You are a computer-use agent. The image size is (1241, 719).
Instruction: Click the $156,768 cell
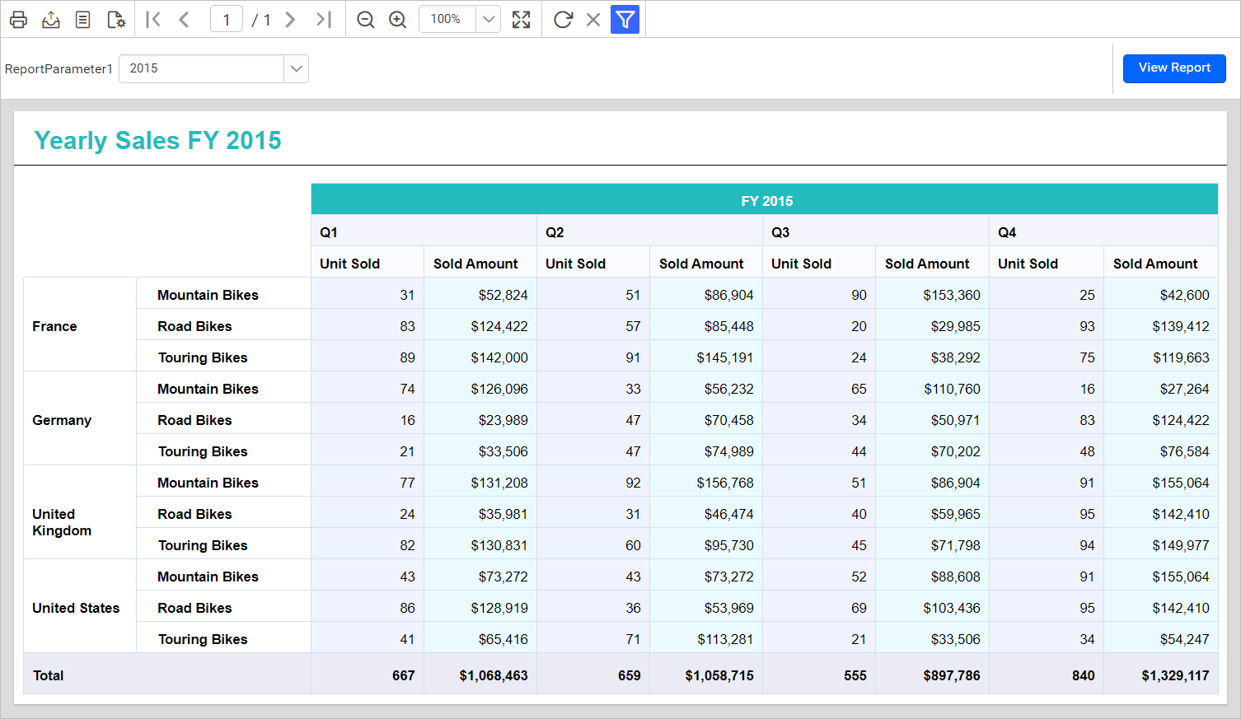706,483
